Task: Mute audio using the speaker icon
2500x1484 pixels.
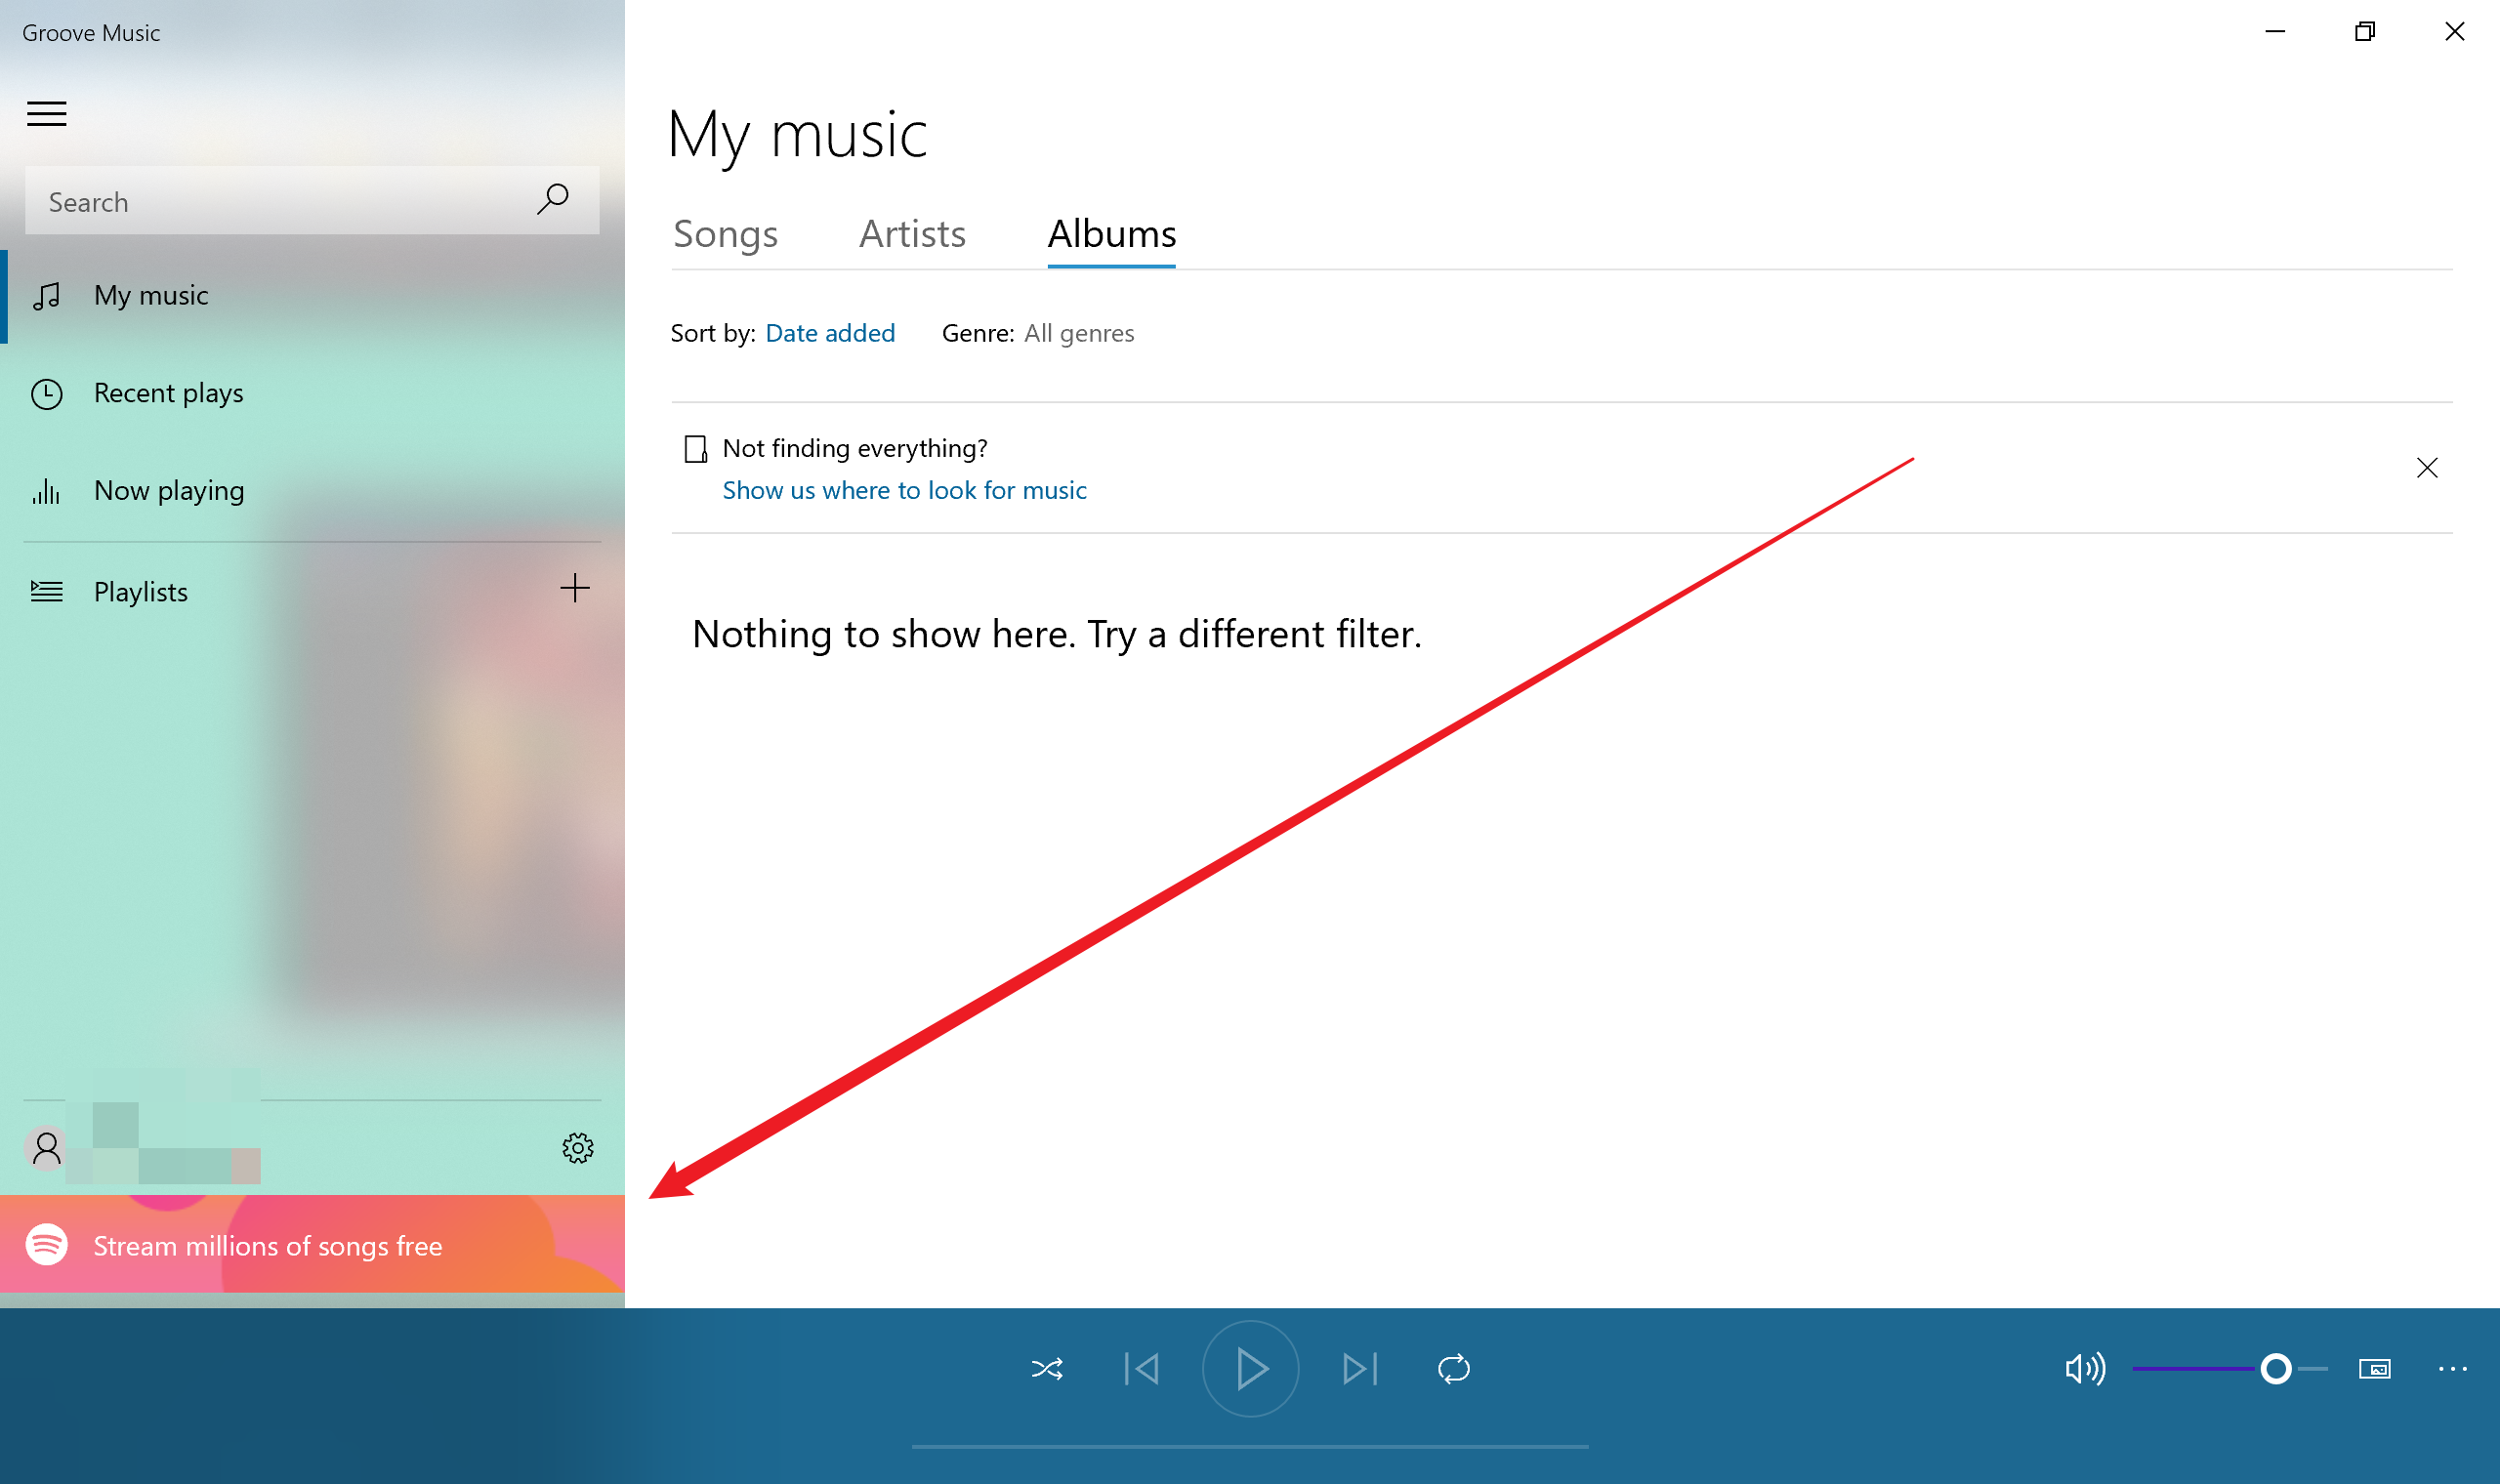Action: 2084,1368
